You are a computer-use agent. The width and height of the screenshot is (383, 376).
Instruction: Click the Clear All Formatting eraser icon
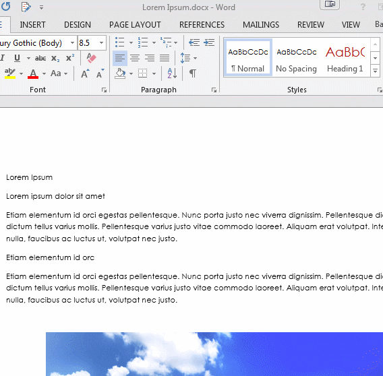click(x=91, y=58)
